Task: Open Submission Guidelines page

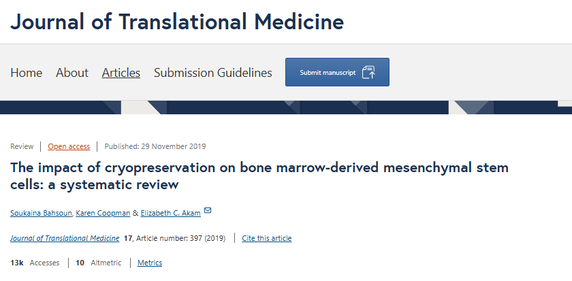Action: pos(213,73)
